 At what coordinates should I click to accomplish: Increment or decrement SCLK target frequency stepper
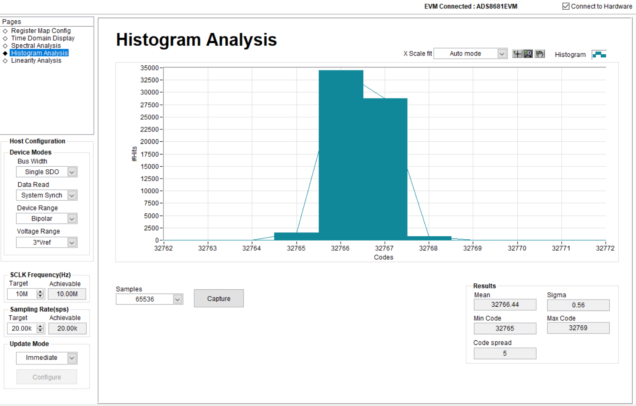coord(40,294)
